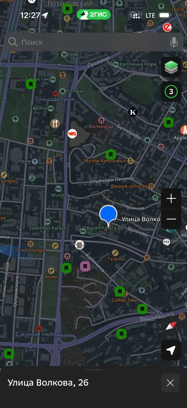Tap the orange Apple marker icon
The image size is (187, 408).
pos(184,130)
